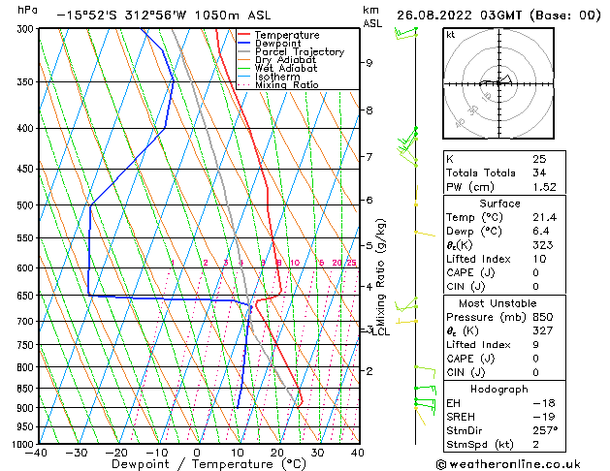Click the wind barb at 300 hPa

pyautogui.click(x=405, y=33)
